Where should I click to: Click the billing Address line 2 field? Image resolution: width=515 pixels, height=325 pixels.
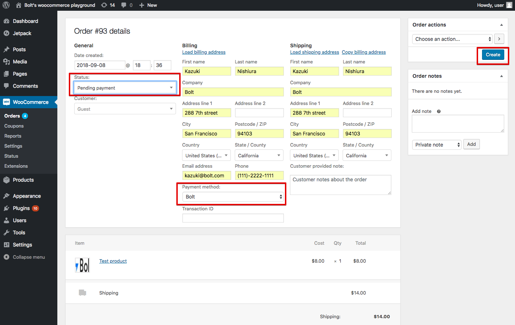click(x=259, y=113)
